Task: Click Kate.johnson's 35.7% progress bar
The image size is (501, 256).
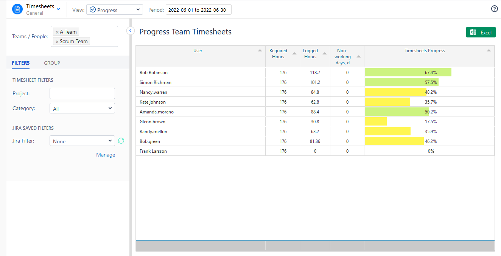Action: point(387,102)
